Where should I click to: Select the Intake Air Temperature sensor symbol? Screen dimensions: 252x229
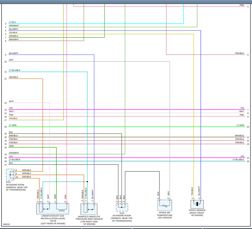click(x=165, y=205)
